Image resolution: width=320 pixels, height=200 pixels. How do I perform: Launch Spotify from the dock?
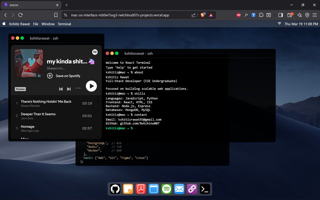click(x=167, y=189)
